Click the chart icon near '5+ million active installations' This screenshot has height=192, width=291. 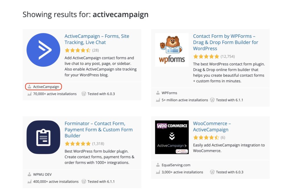(x=158, y=100)
